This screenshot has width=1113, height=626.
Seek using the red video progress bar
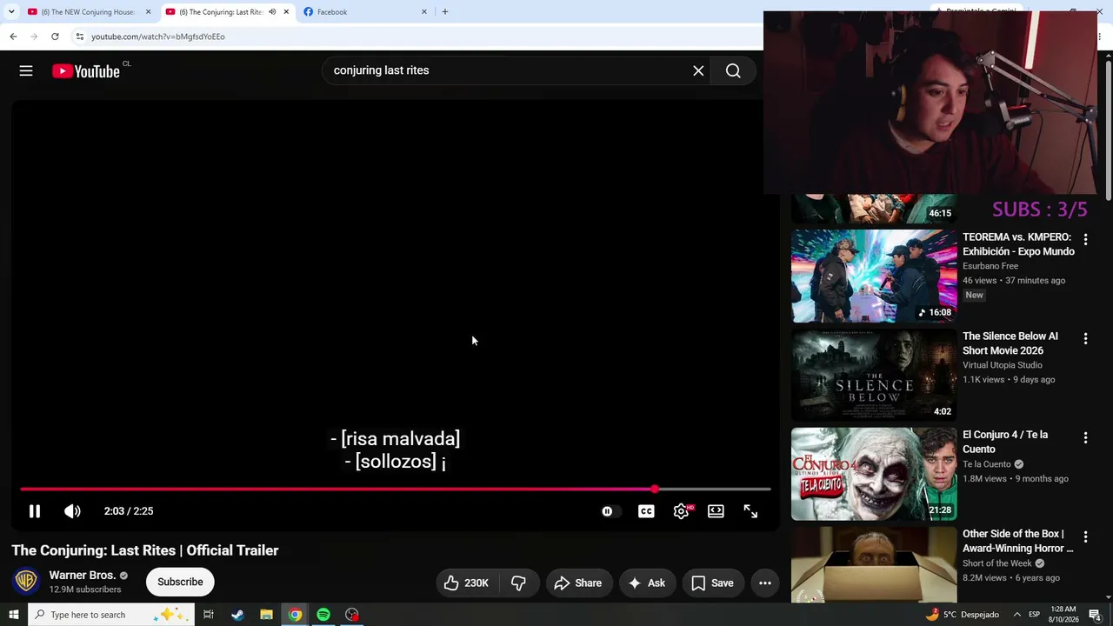pyautogui.click(x=395, y=489)
